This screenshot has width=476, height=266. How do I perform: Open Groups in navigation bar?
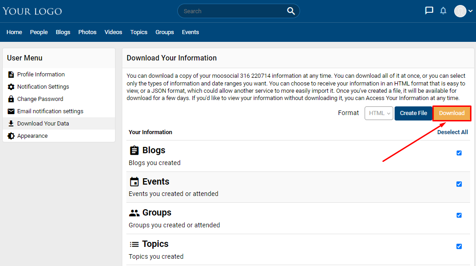coord(165,32)
